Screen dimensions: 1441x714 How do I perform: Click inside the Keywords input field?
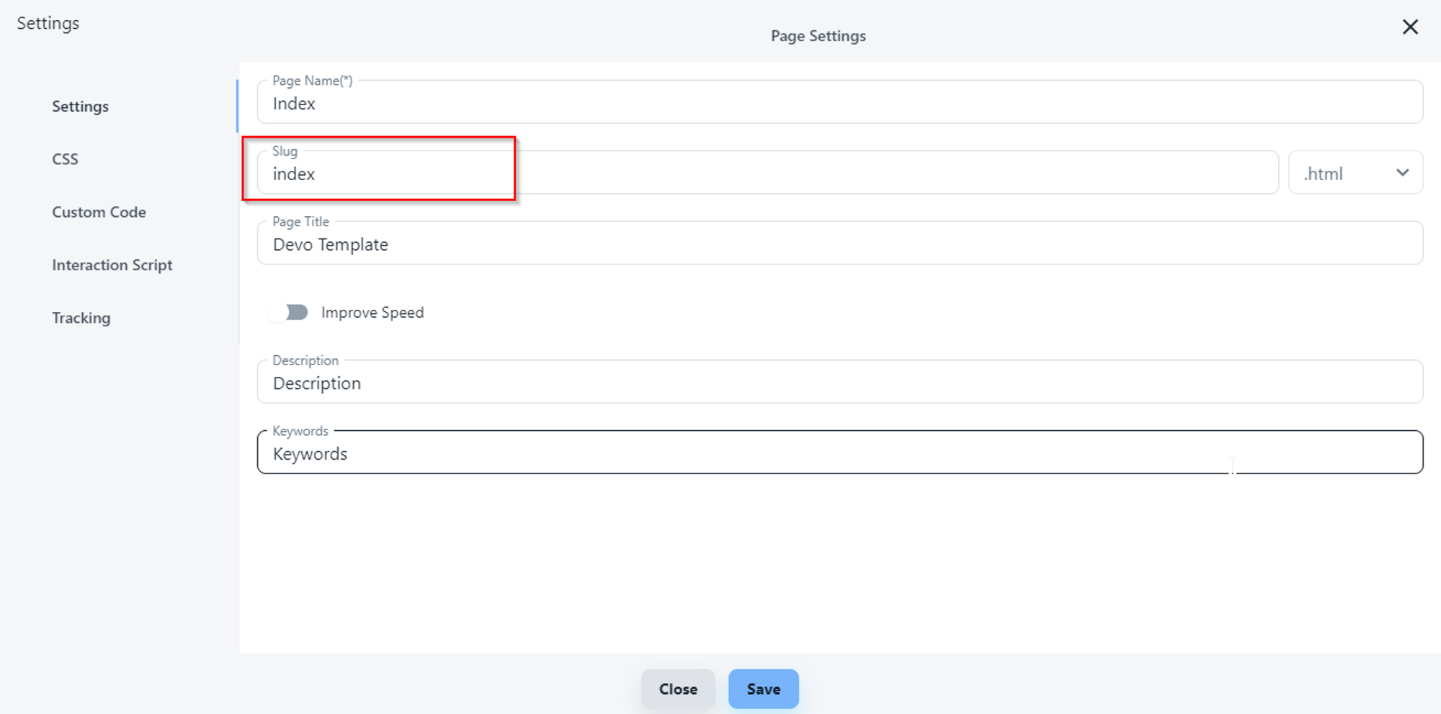point(839,454)
